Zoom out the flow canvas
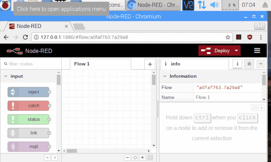 (x=127, y=158)
